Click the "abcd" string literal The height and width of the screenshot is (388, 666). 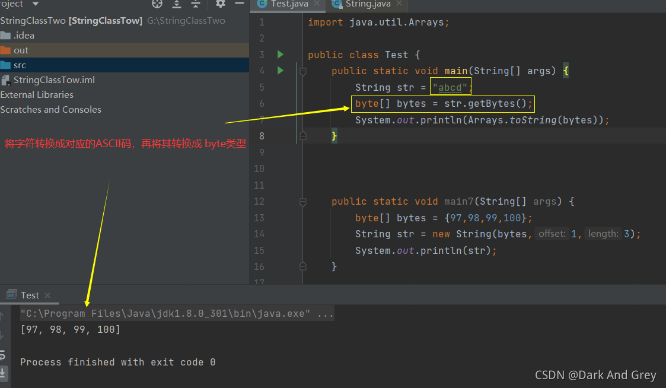point(450,88)
